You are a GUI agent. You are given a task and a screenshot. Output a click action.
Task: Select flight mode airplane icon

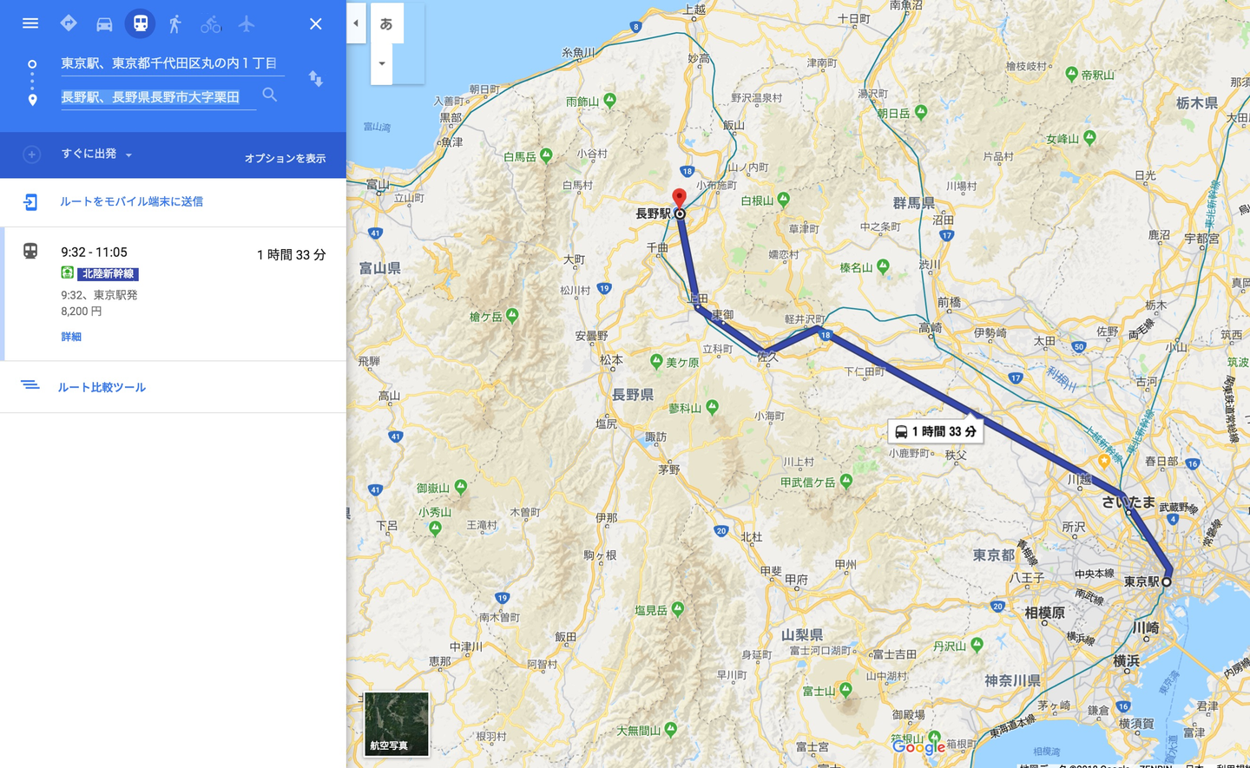(x=247, y=23)
